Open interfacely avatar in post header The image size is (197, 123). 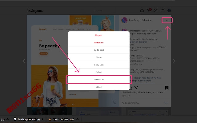[x=124, y=20]
